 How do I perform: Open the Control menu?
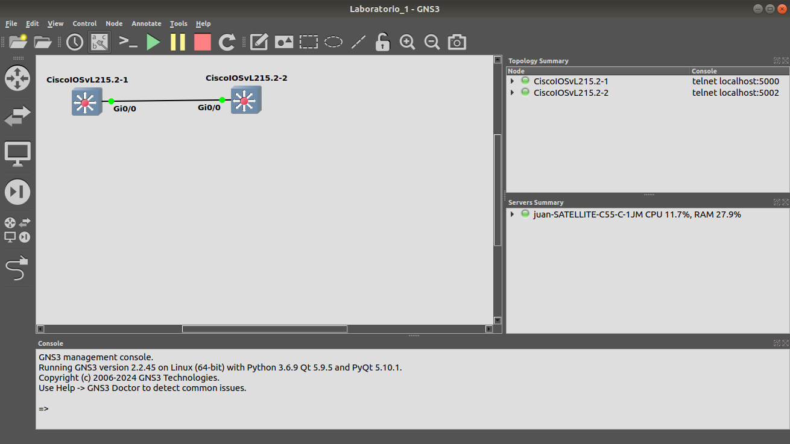pyautogui.click(x=84, y=23)
